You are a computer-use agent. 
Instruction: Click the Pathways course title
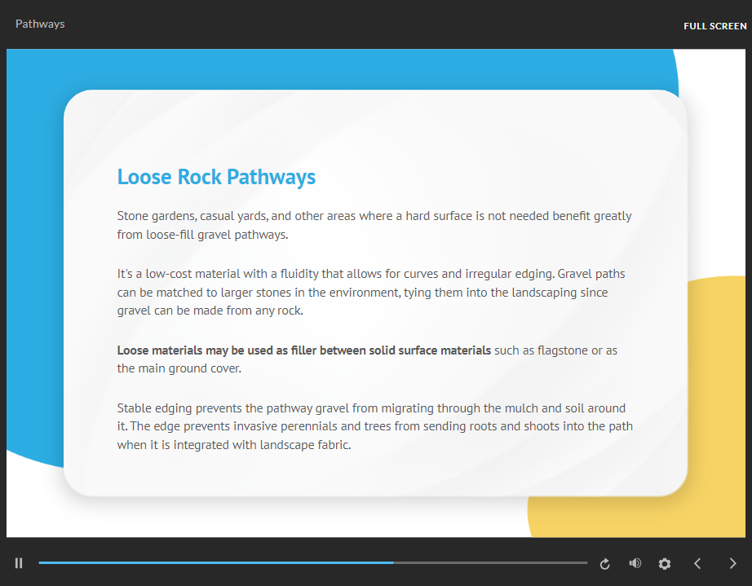(40, 24)
